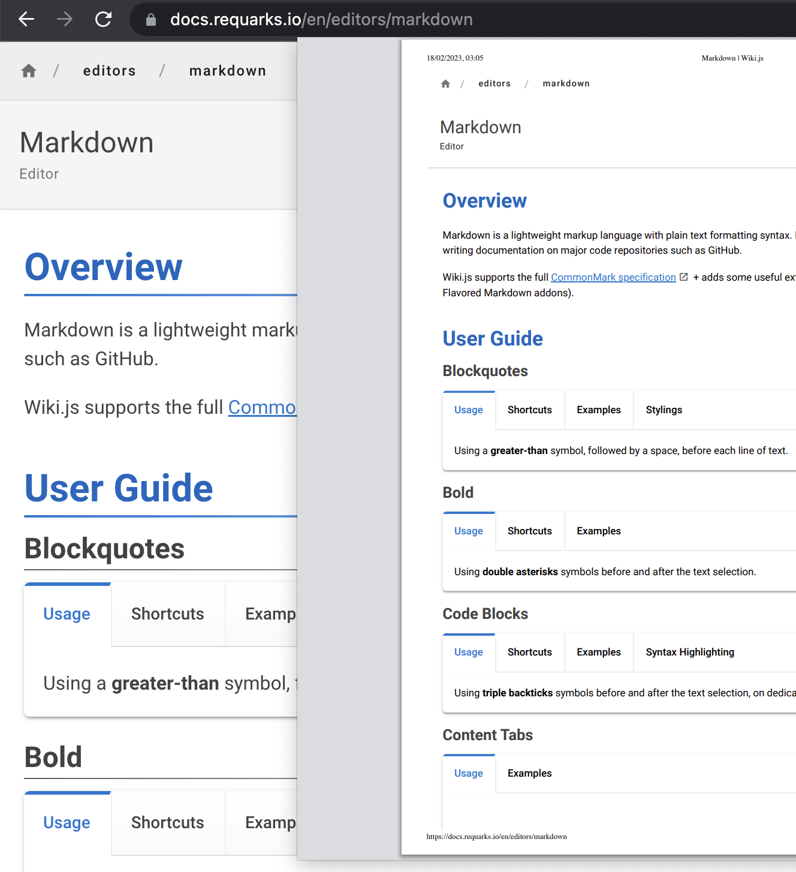
Task: Click the external link icon after CommonMark specification
Action: pyautogui.click(x=684, y=277)
